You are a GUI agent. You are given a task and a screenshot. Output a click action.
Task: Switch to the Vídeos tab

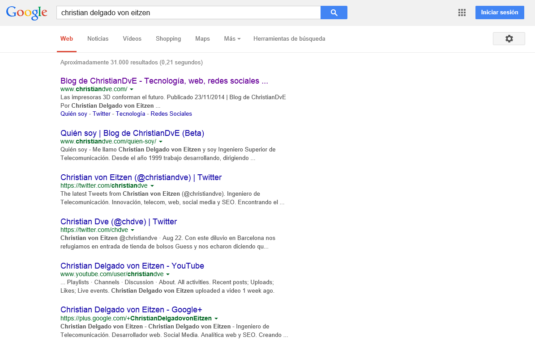coord(132,38)
